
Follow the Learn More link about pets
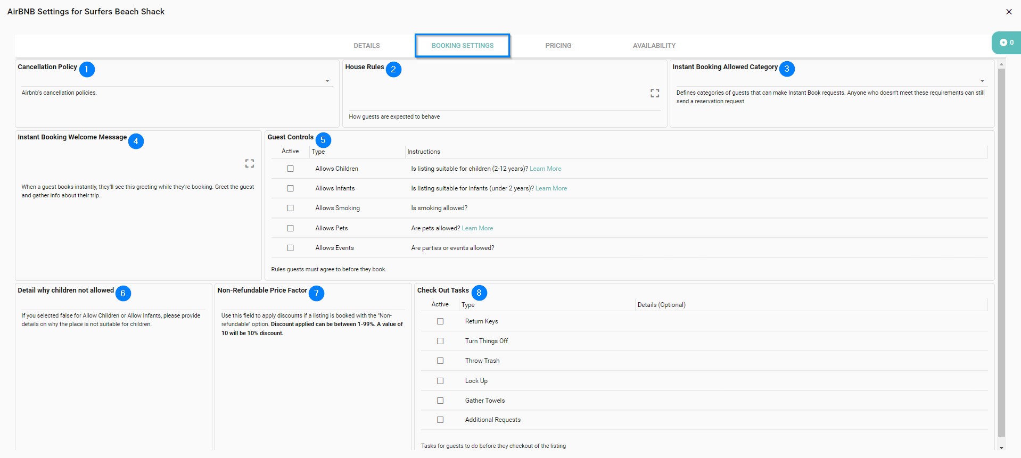tap(477, 228)
